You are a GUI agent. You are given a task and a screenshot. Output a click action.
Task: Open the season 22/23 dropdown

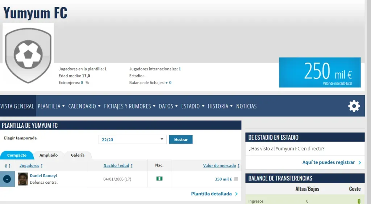coord(132,140)
